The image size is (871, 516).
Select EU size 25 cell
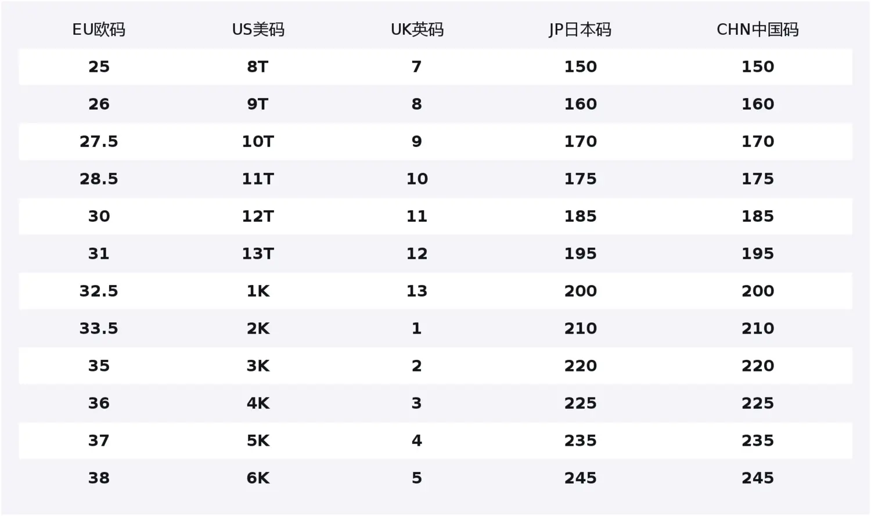[99, 67]
